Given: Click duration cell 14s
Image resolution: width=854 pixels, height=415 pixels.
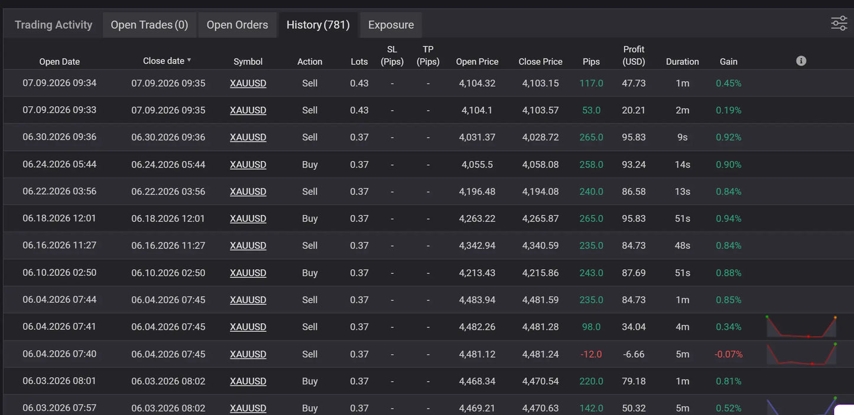Looking at the screenshot, I should click(682, 165).
